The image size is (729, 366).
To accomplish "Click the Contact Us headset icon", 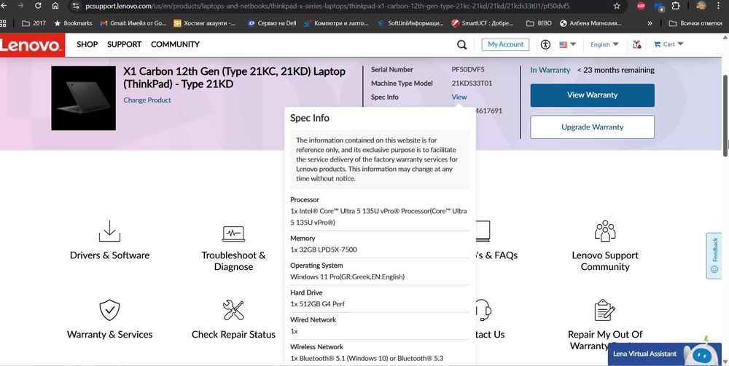I will 485,310.
